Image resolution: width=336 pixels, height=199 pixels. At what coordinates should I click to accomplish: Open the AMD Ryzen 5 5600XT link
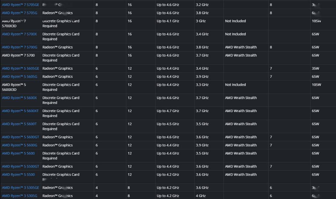[x=20, y=111]
